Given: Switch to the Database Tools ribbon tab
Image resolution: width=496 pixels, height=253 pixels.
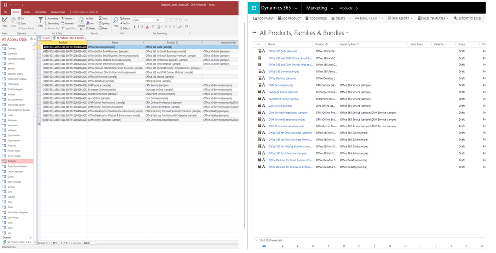Looking at the screenshot, I should click(x=58, y=12).
